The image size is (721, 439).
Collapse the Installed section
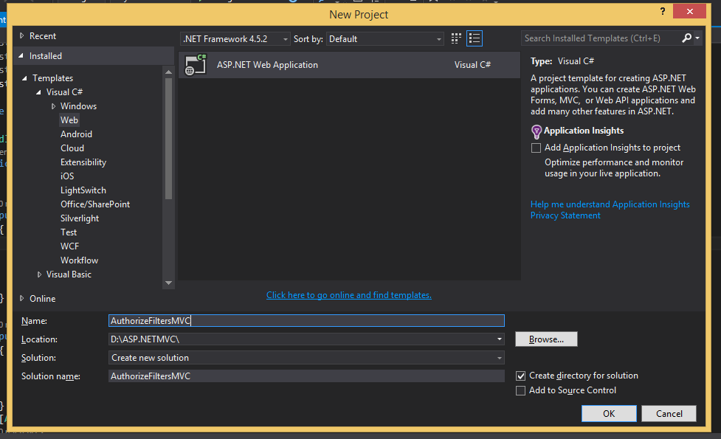[x=21, y=55]
